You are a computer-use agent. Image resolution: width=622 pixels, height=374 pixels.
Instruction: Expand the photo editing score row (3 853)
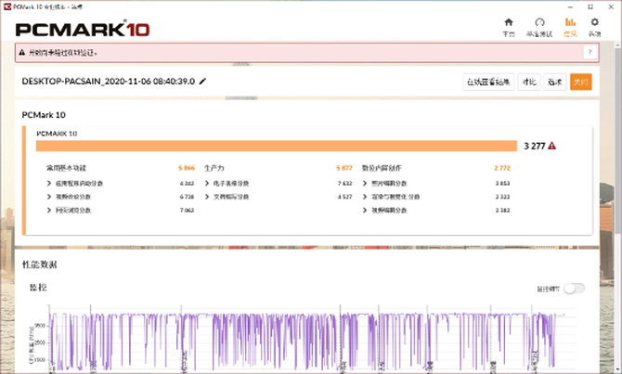point(364,184)
